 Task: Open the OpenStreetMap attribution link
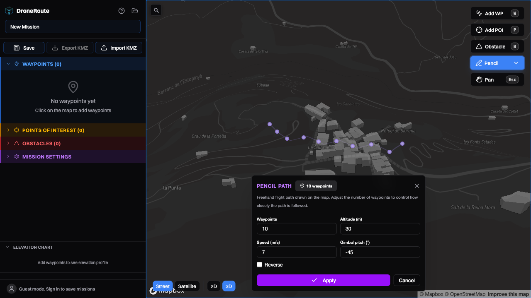[x=465, y=294]
